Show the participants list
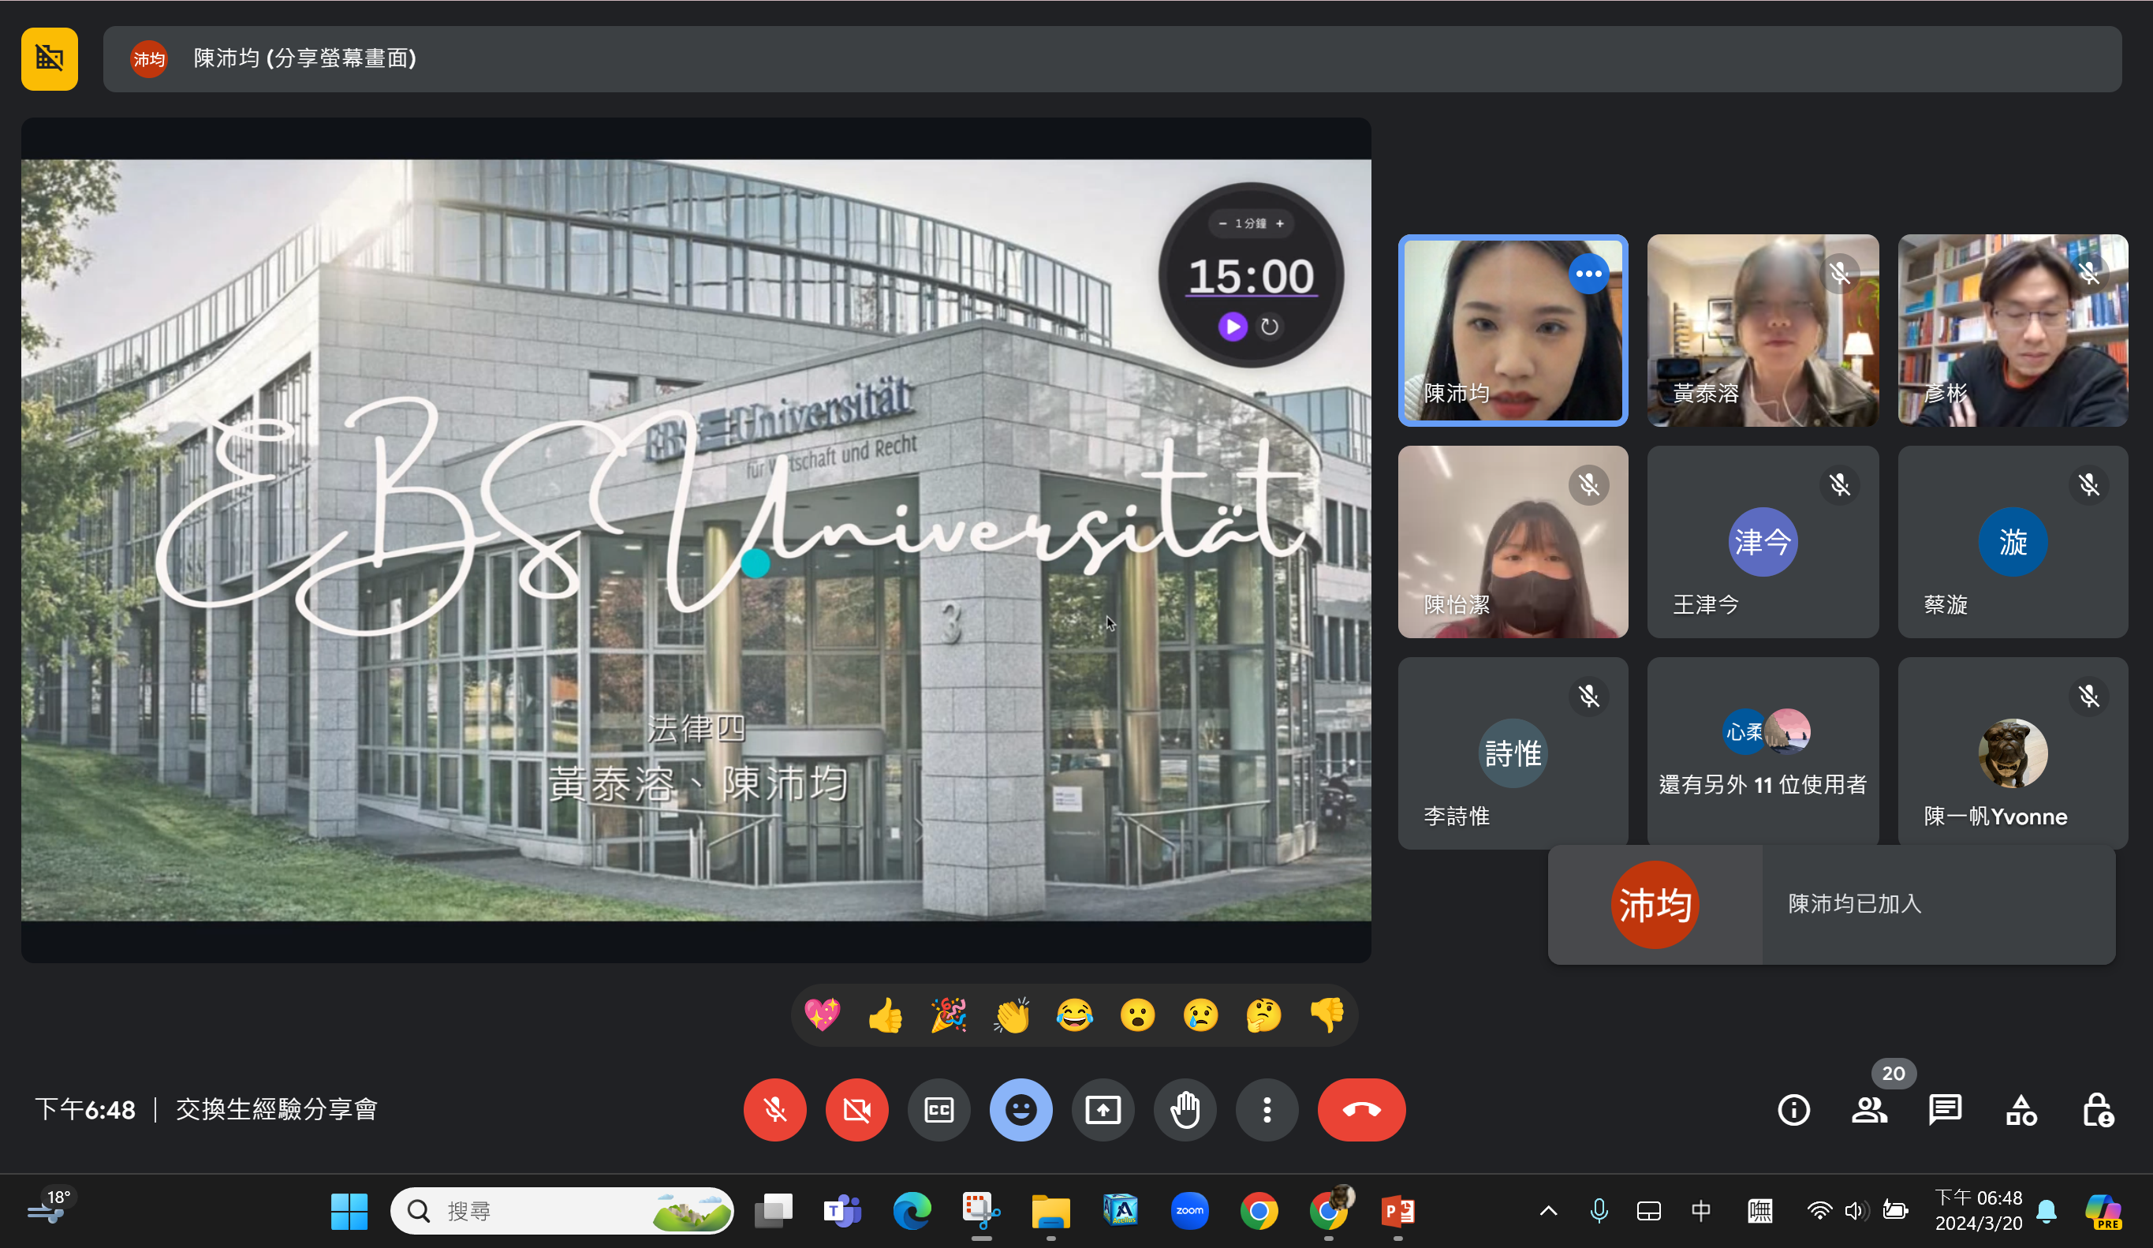Viewport: 2153px width, 1248px height. pyautogui.click(x=1868, y=1109)
